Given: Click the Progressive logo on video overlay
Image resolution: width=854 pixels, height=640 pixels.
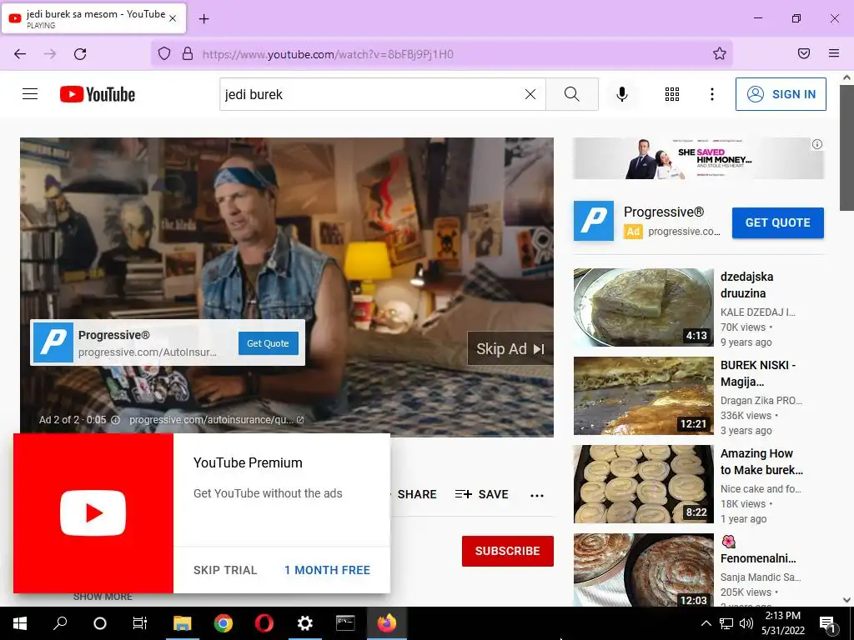Looking at the screenshot, I should point(53,342).
